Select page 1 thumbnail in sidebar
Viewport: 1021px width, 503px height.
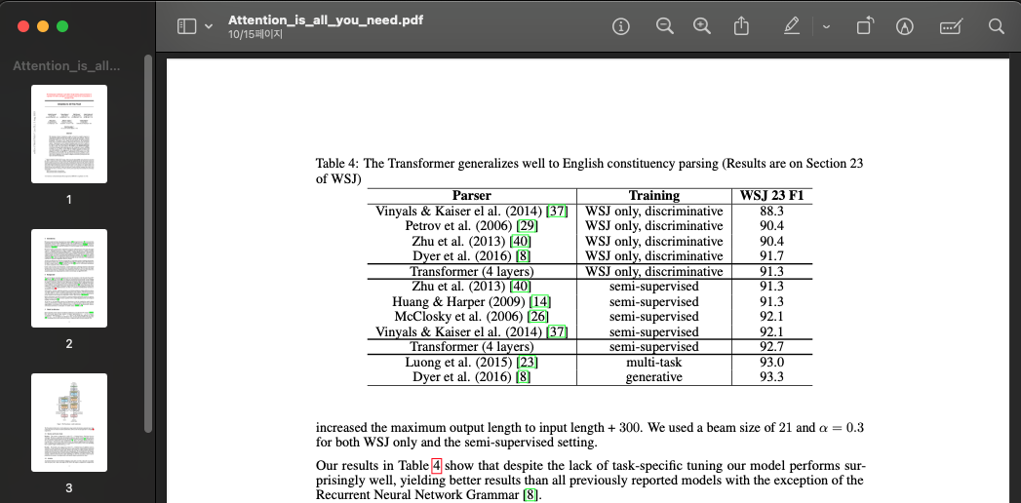pyautogui.click(x=69, y=134)
